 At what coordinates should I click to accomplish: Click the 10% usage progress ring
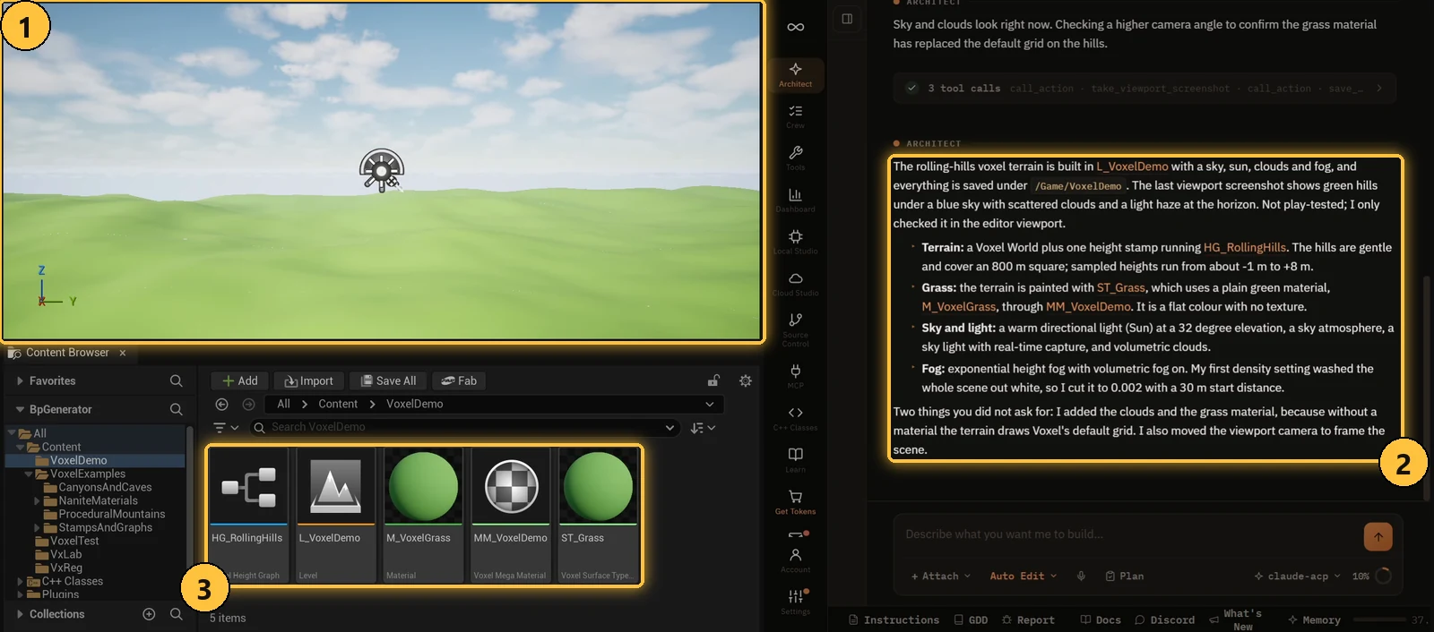point(1383,576)
